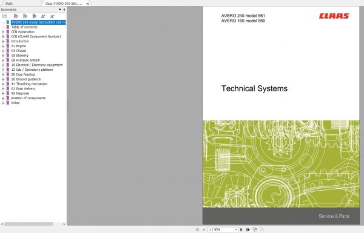This screenshot has width=364, height=233.
Task: Expand the 03 Chassis bookmark
Action: (3, 51)
